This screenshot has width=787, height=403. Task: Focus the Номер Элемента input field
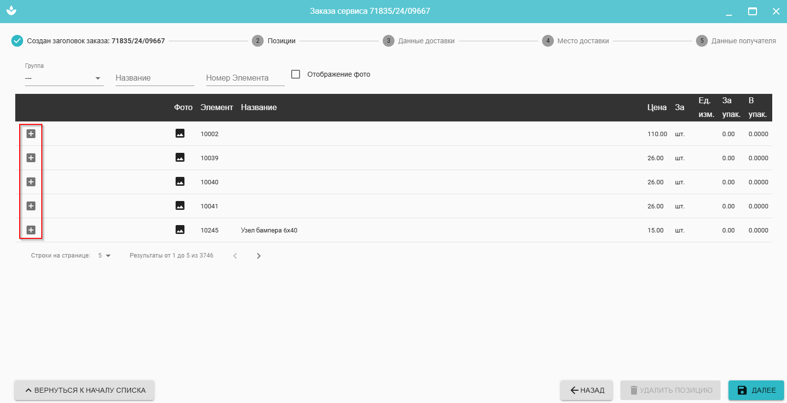245,78
